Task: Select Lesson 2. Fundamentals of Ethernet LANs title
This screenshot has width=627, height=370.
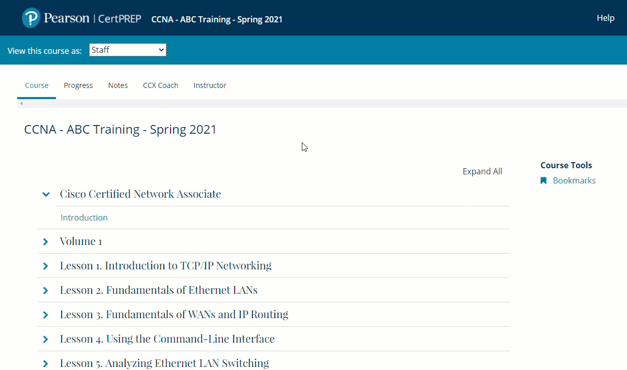Action: (158, 290)
